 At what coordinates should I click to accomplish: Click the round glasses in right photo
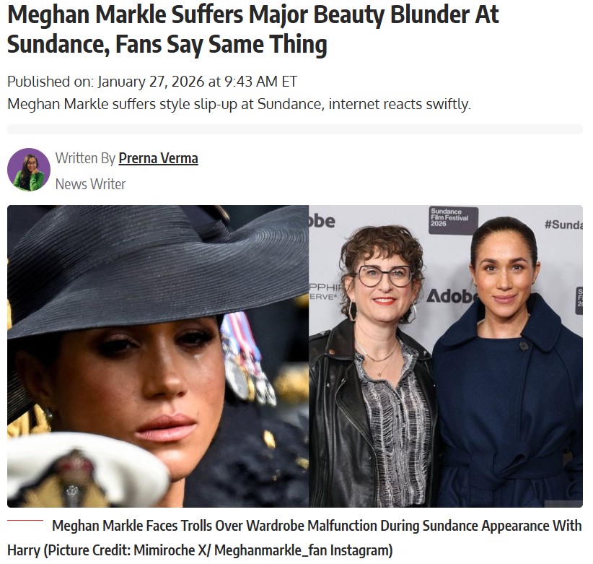tap(384, 276)
